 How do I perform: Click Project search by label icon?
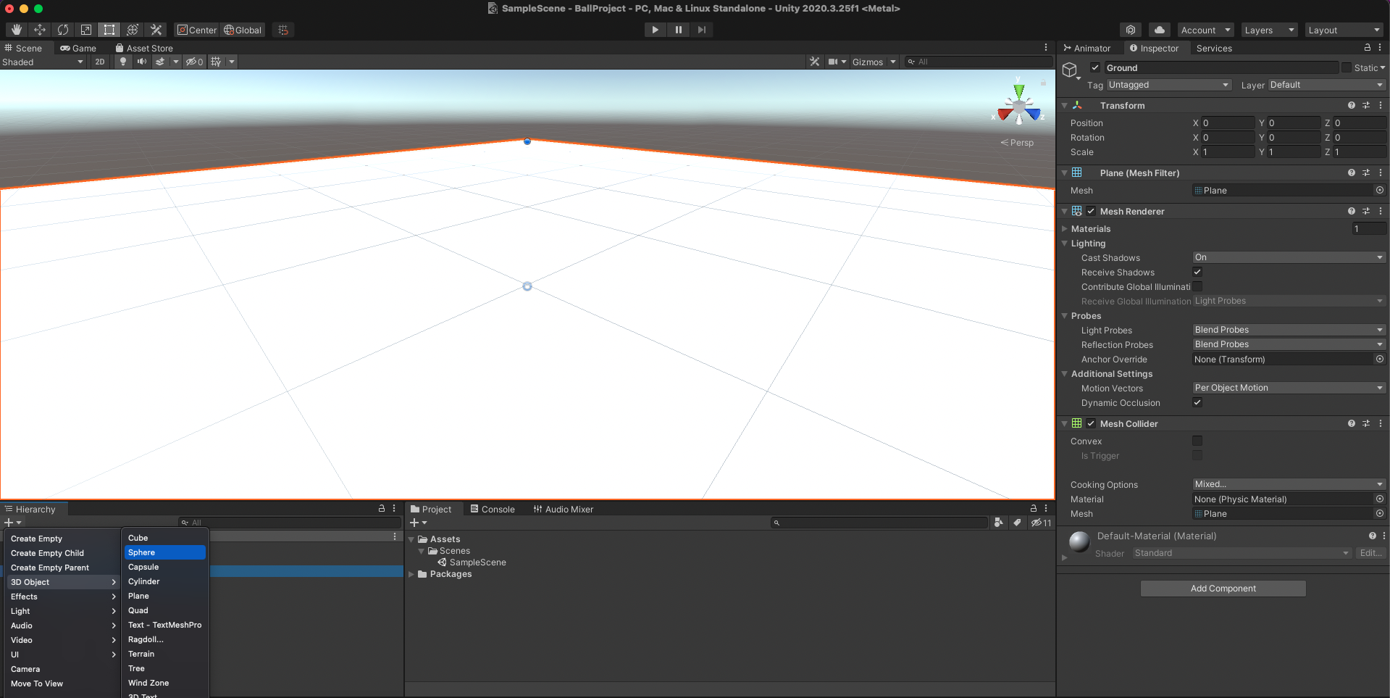pos(1017,522)
